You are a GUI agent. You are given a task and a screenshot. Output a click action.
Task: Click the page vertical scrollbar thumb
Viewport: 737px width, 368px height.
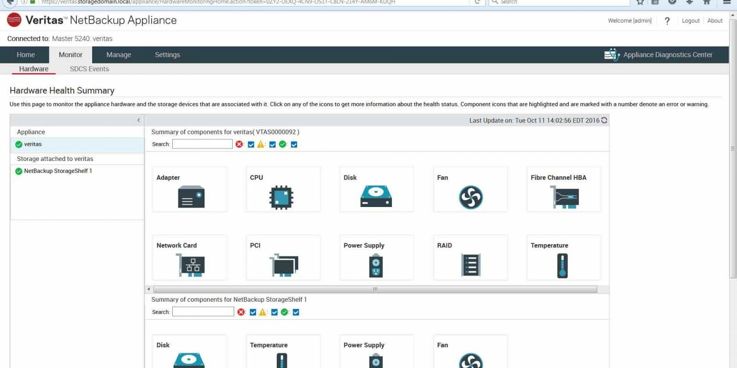tap(733, 148)
